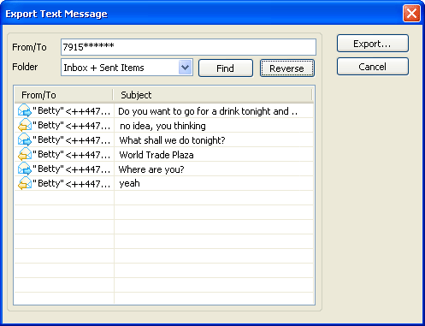The height and width of the screenshot is (326, 425).
Task: Select message 'Where are you?'
Action: pos(164,169)
